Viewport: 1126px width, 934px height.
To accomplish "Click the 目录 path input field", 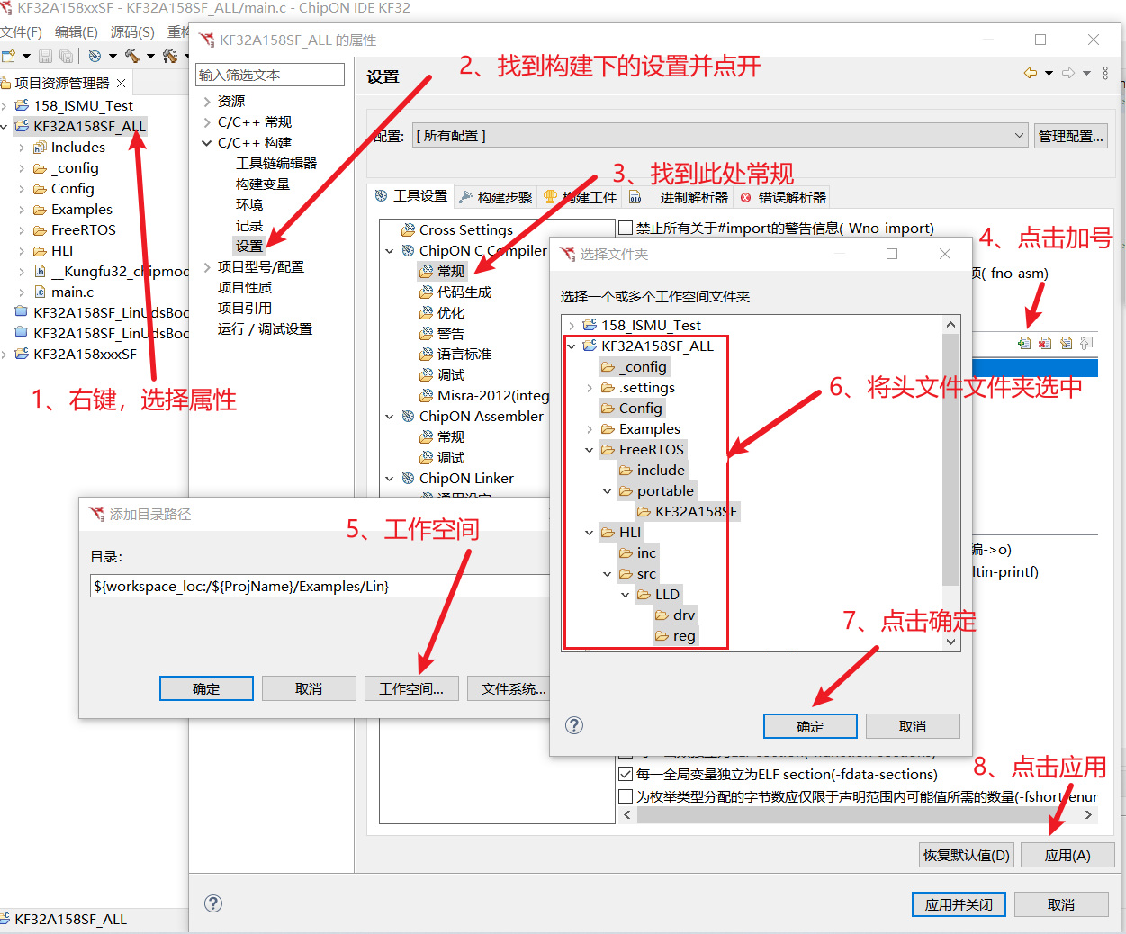I will tap(320, 586).
